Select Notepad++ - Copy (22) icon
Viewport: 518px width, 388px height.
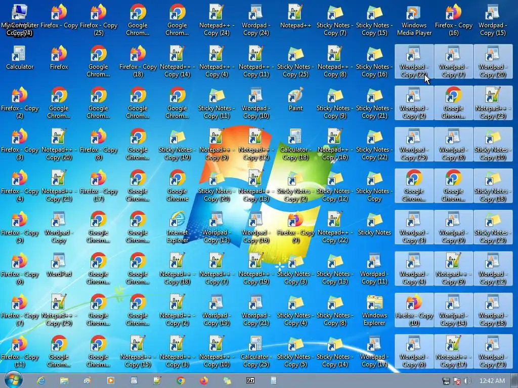point(335,228)
